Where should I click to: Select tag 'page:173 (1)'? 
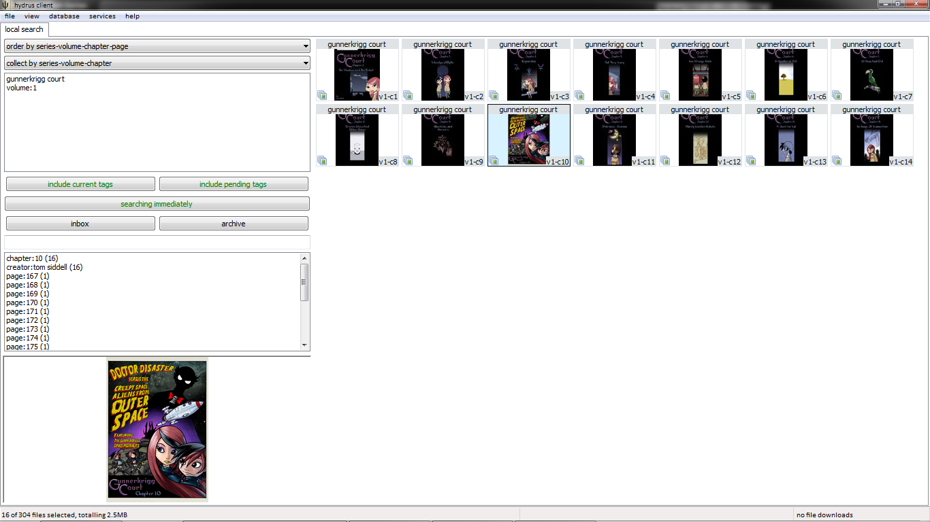(x=28, y=329)
